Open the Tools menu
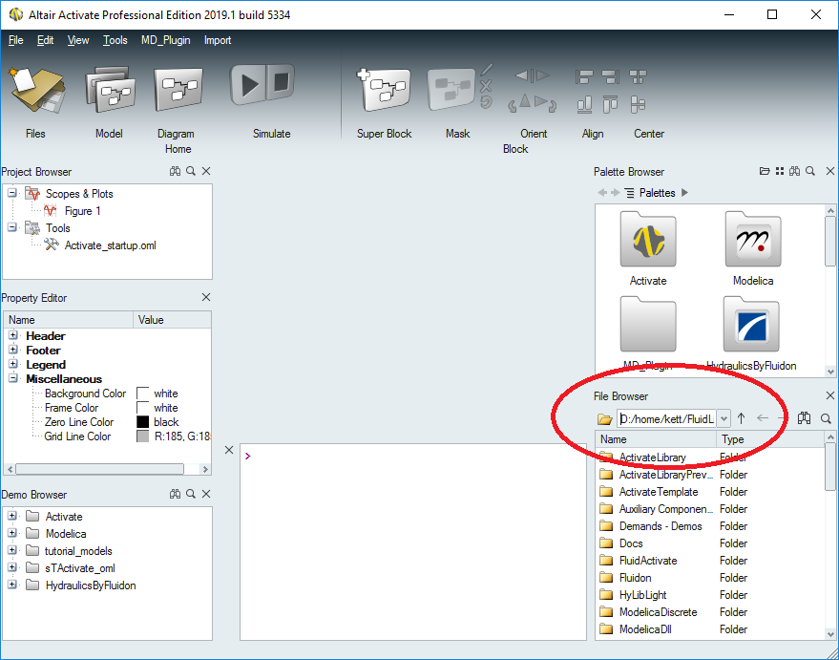The image size is (839, 660). tap(115, 40)
